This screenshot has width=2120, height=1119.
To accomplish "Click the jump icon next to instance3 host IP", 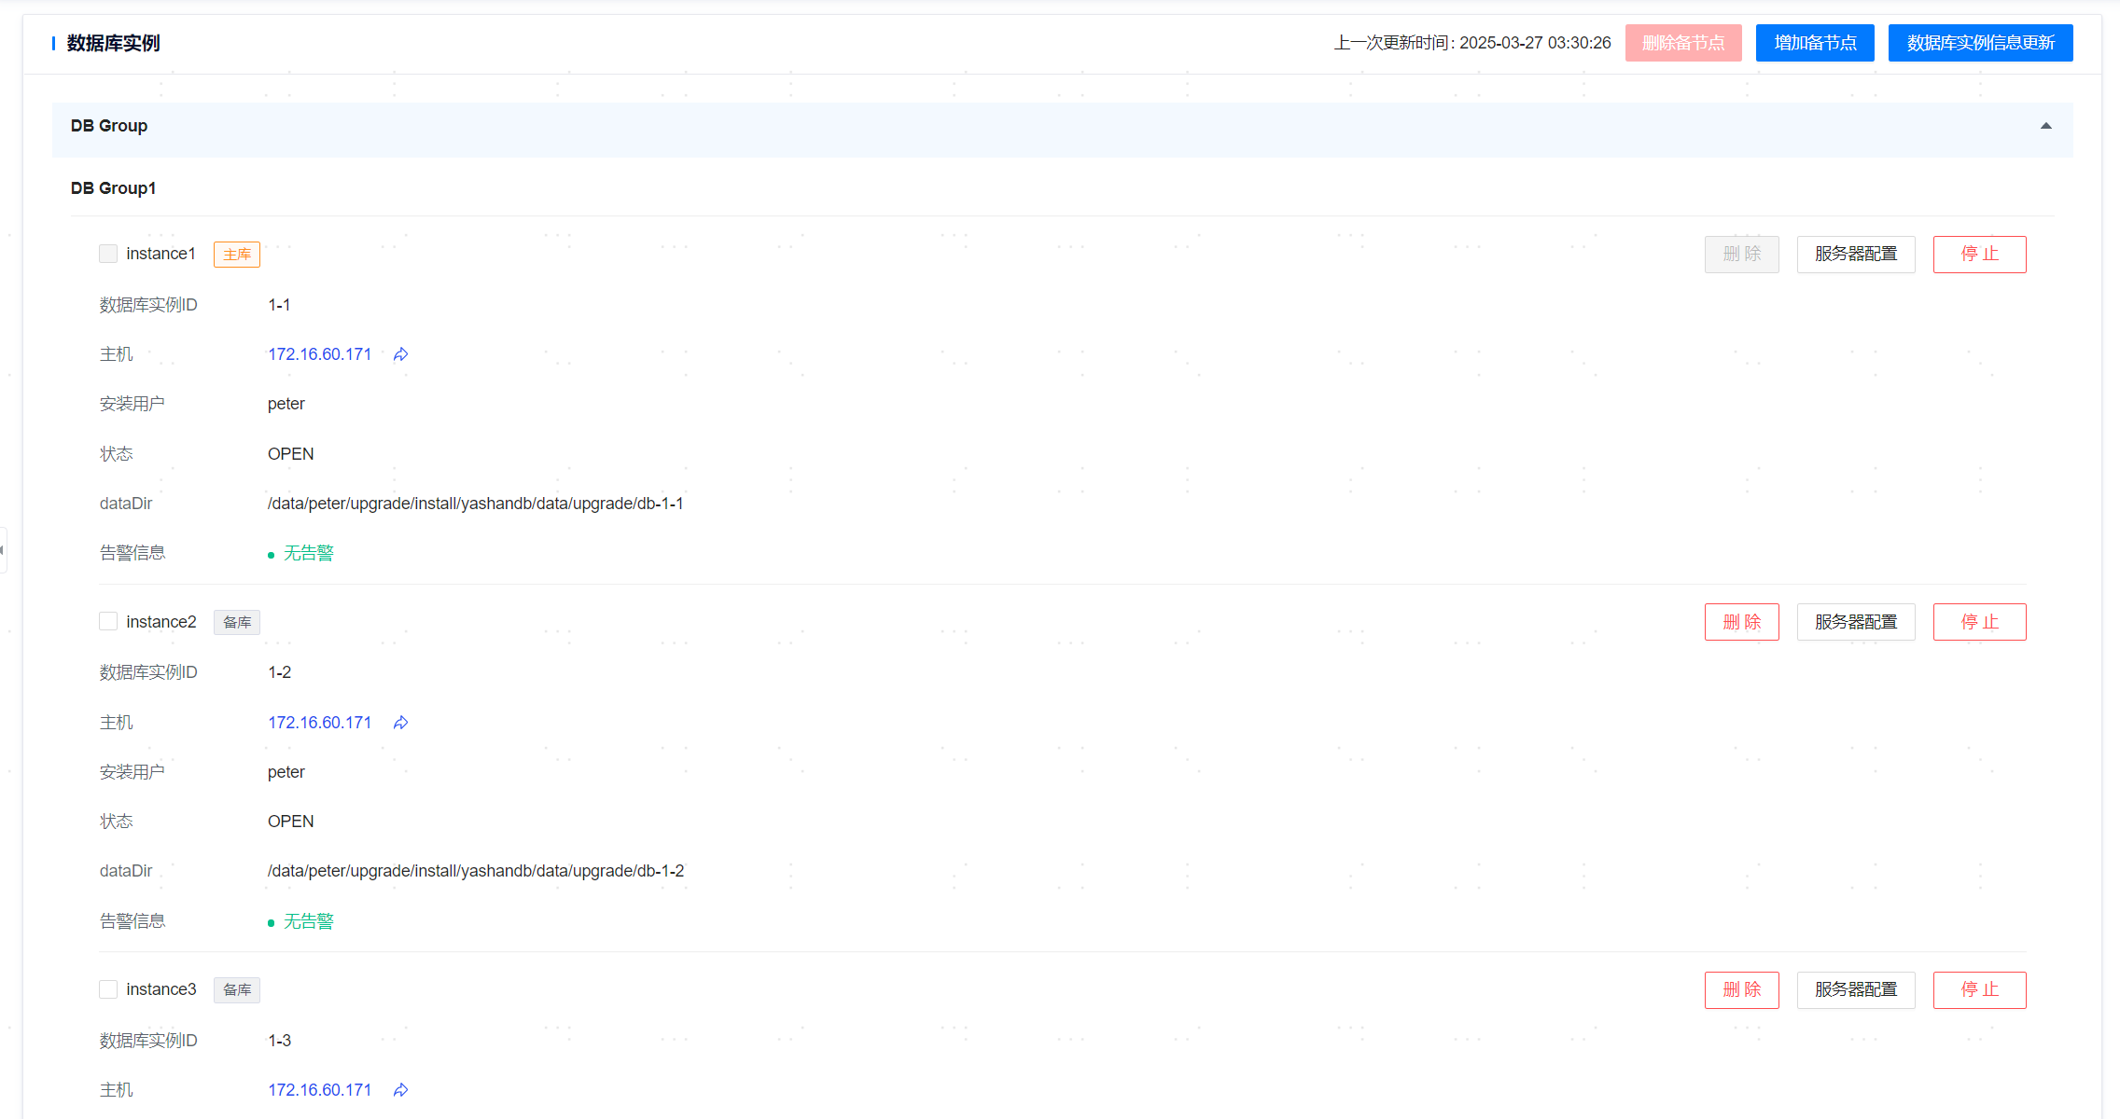I will (x=401, y=1090).
